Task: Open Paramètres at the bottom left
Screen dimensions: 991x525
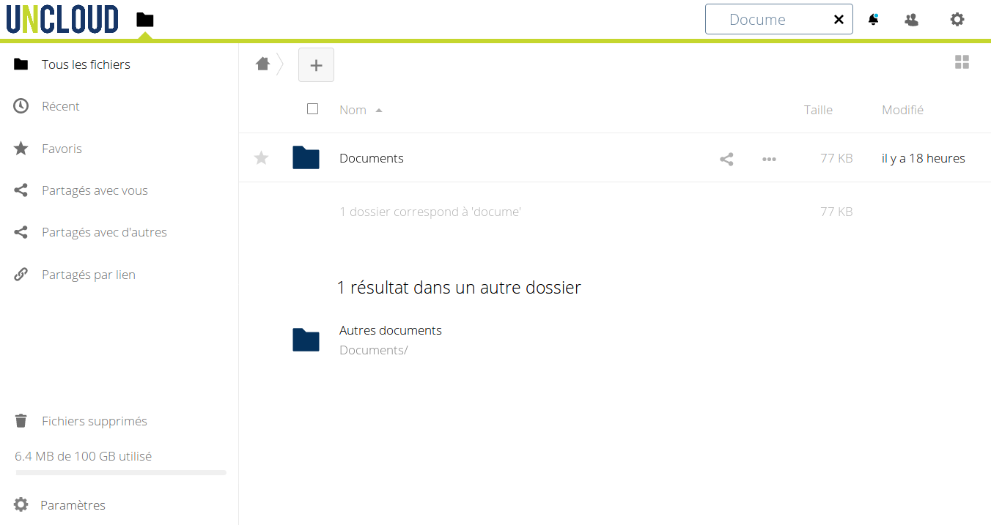Action: [73, 504]
